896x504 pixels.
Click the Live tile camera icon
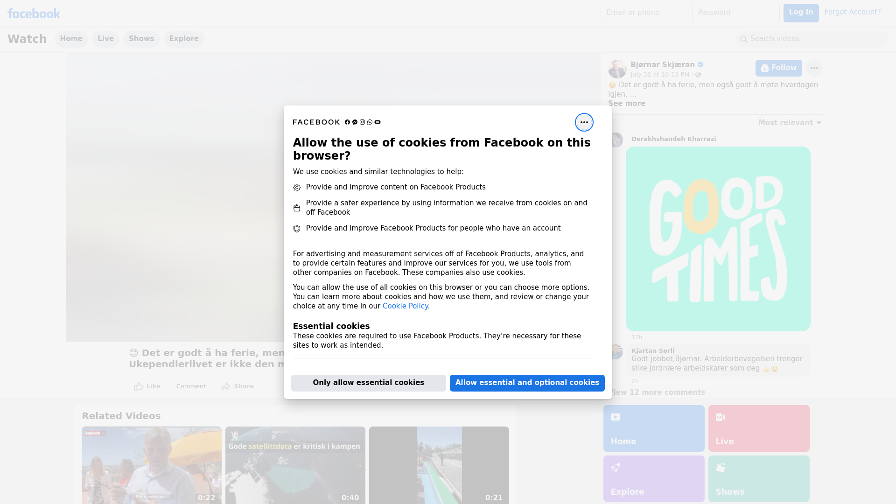[721, 417]
